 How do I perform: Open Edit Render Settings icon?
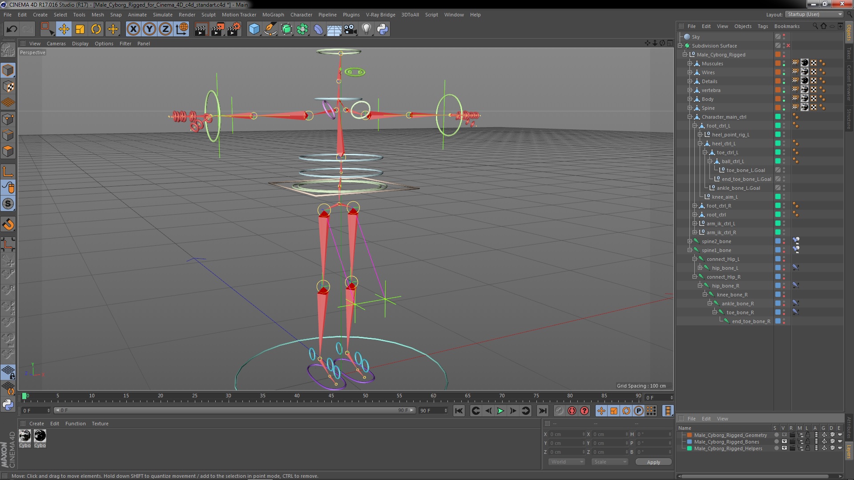pyautogui.click(x=234, y=29)
